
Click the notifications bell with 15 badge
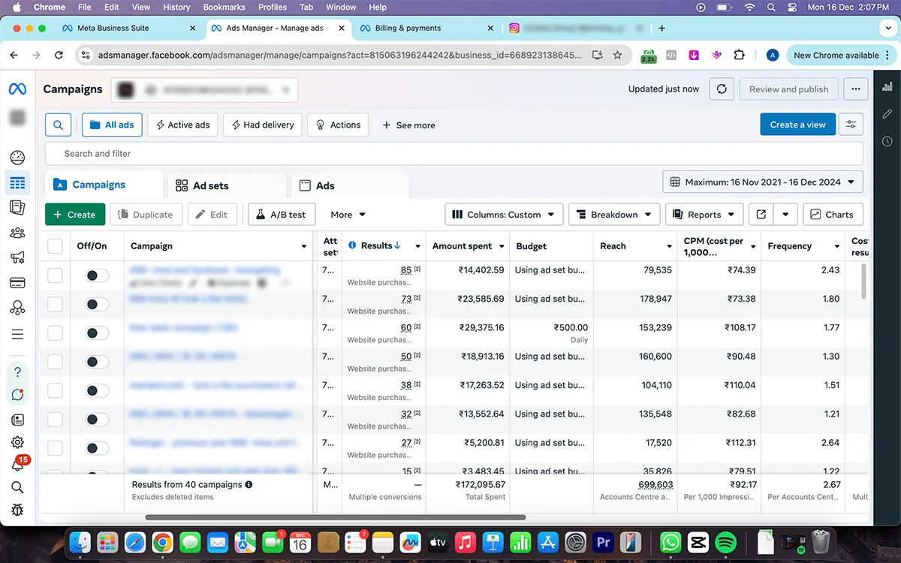click(17, 465)
